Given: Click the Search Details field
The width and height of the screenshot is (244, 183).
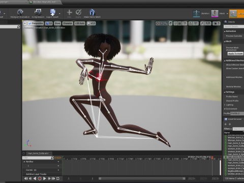Looking at the screenshot, I should (x=234, y=26).
